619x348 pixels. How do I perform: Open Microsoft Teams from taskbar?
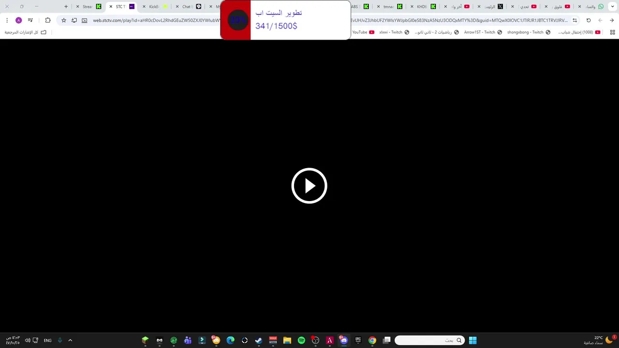click(x=188, y=340)
